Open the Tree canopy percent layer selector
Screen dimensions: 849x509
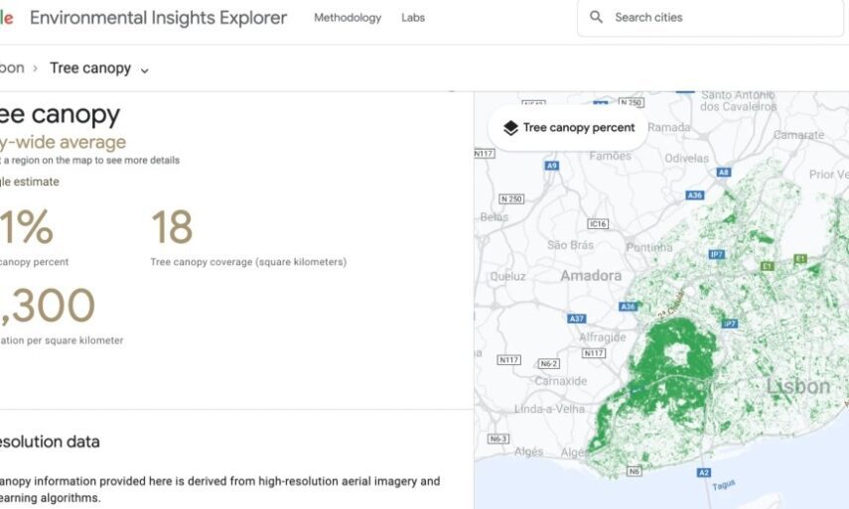tap(568, 128)
